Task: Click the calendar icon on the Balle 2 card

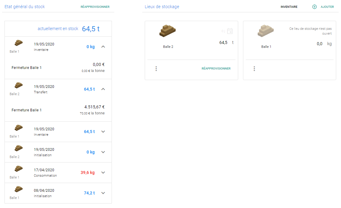Action: [230, 31]
